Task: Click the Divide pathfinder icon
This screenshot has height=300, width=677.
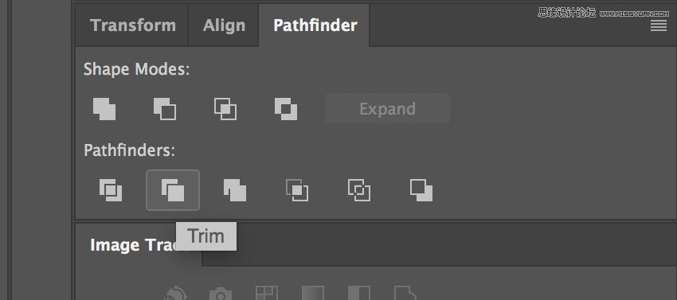Action: 111,190
